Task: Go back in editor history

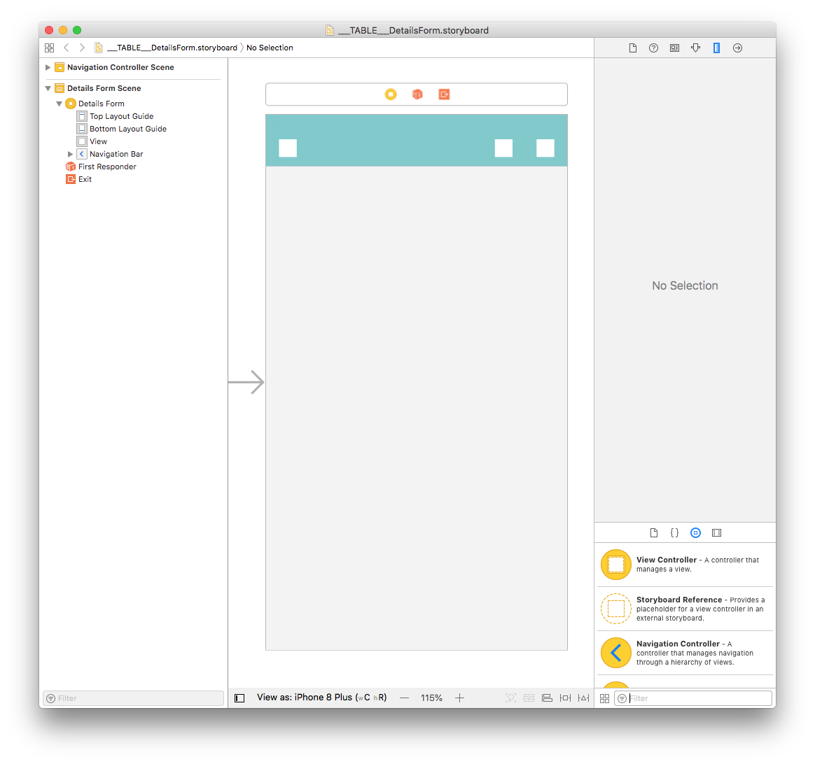Action: coord(66,48)
